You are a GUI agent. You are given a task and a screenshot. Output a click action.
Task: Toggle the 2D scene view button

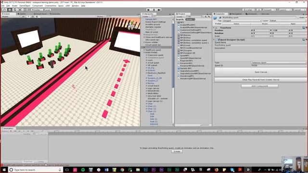pyautogui.click(x=23, y=17)
